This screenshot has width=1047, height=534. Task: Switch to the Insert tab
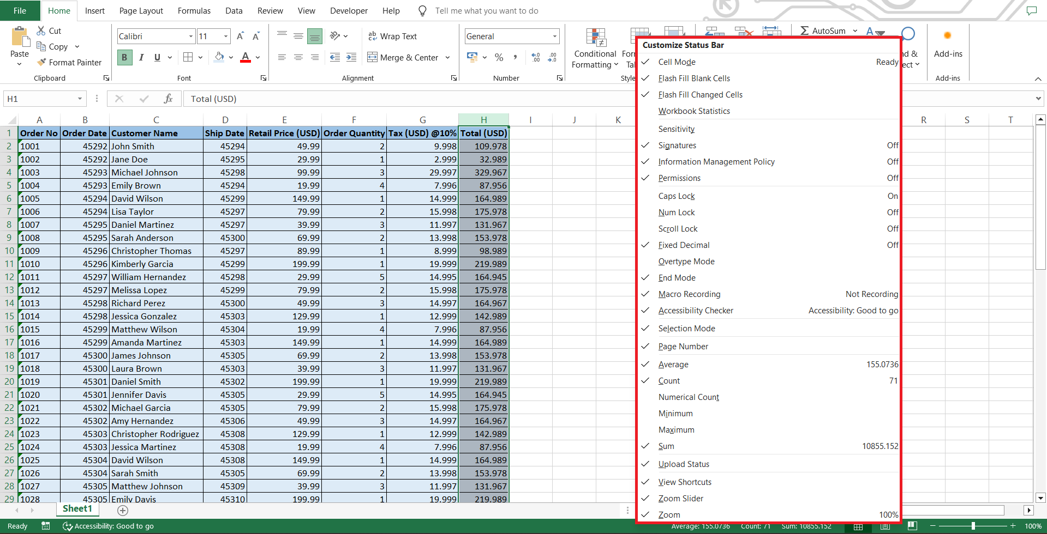coord(95,10)
